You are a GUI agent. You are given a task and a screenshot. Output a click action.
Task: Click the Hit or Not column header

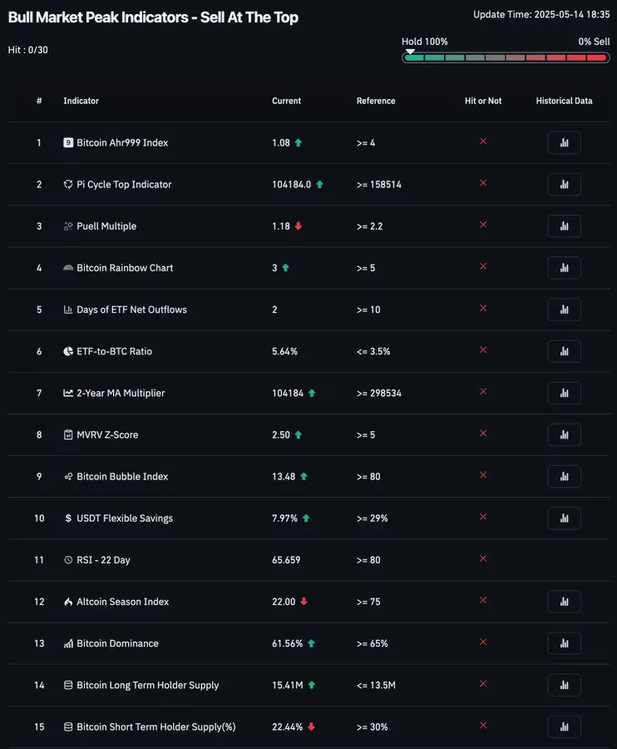[x=483, y=101]
